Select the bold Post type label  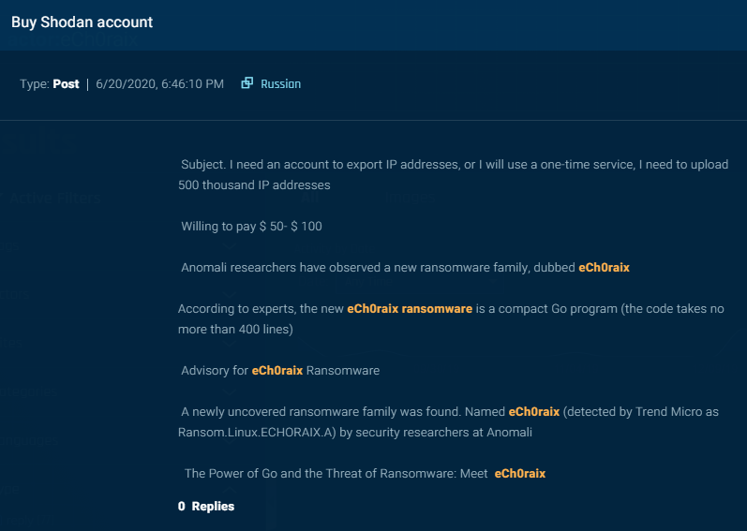(x=66, y=83)
